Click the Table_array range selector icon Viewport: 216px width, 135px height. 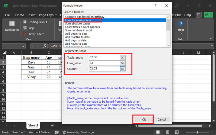pos(122,58)
